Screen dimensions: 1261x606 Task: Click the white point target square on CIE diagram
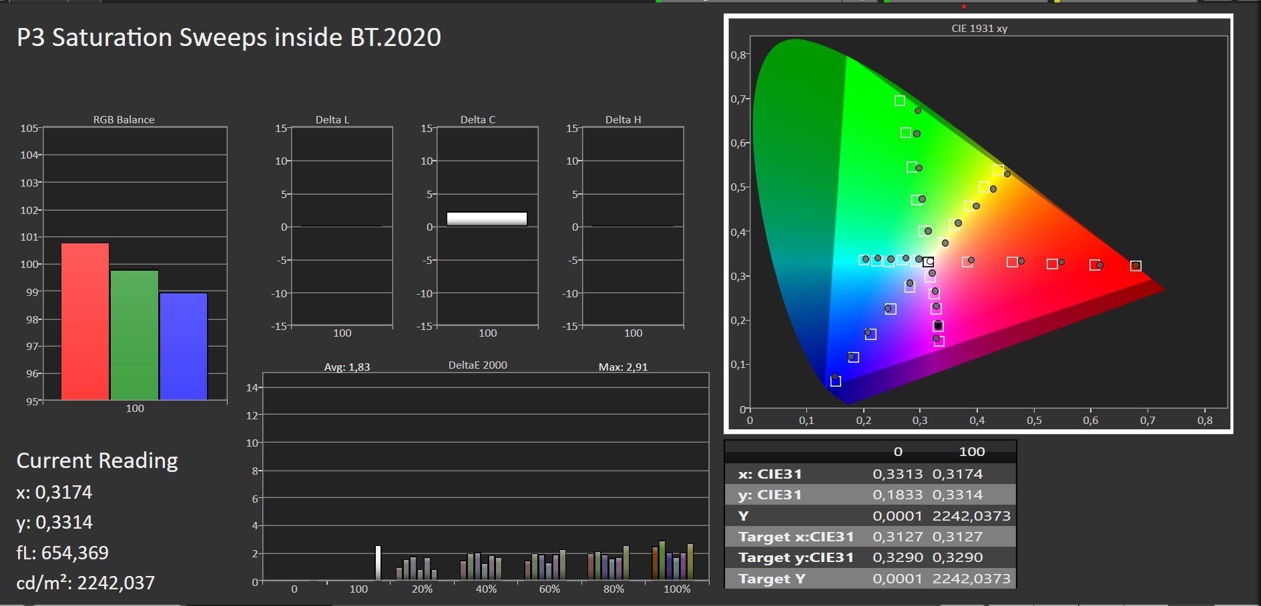928,262
